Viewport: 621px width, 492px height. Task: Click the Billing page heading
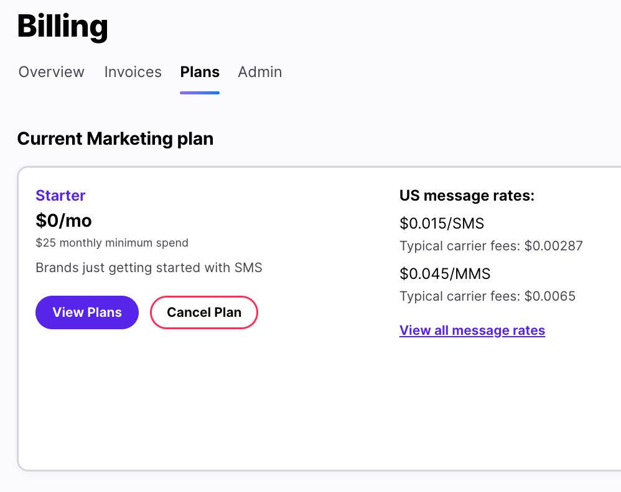pyautogui.click(x=62, y=26)
